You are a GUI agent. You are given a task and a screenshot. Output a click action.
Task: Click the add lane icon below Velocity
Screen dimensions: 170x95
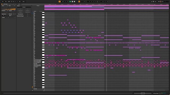(32, 91)
